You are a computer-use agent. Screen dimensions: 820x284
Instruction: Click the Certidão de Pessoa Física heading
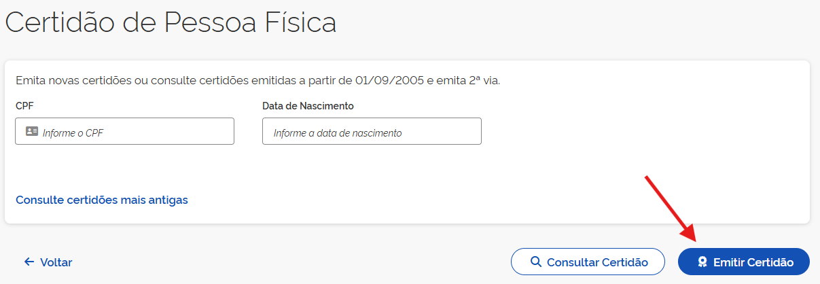pyautogui.click(x=171, y=22)
